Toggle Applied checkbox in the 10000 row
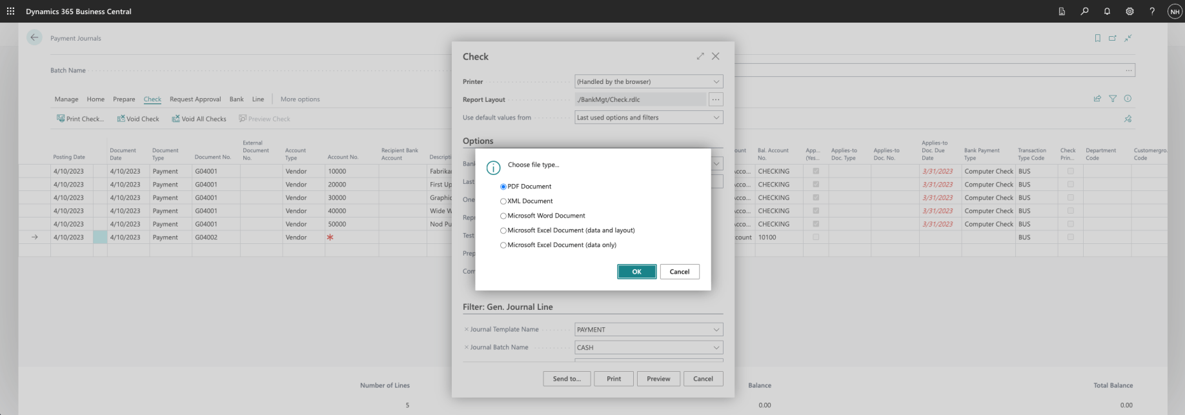Viewport: 1185px width, 415px height. point(816,171)
